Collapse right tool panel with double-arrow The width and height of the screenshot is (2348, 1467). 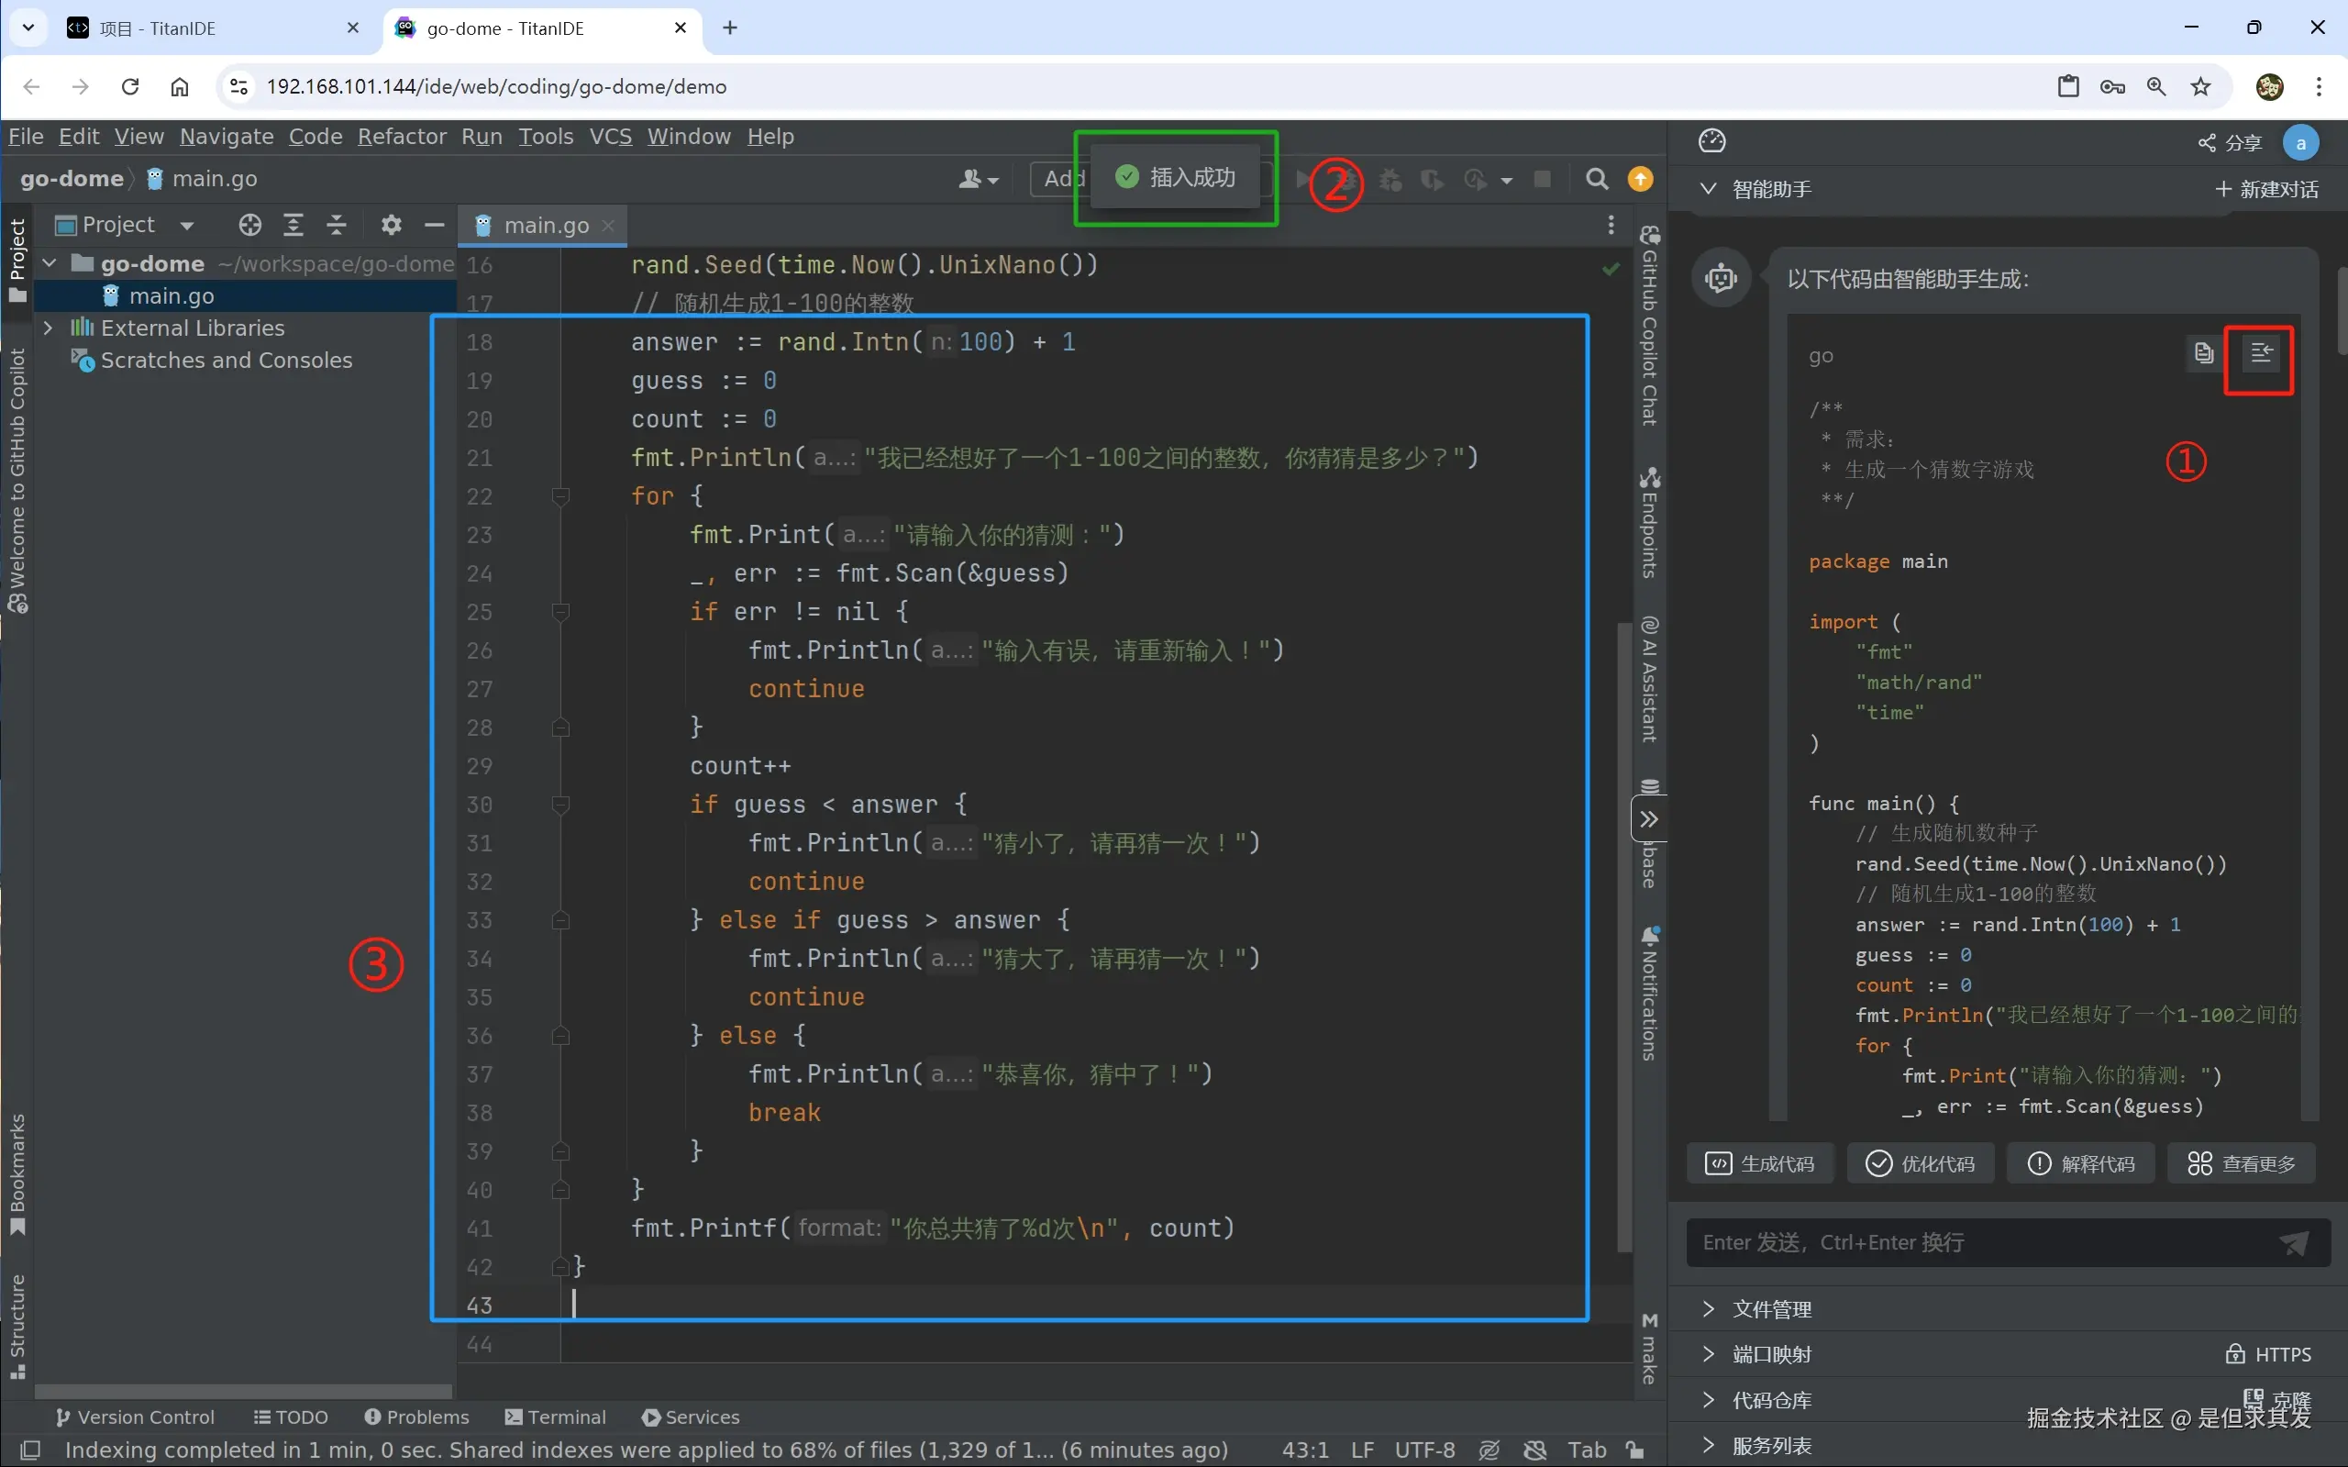click(1649, 820)
